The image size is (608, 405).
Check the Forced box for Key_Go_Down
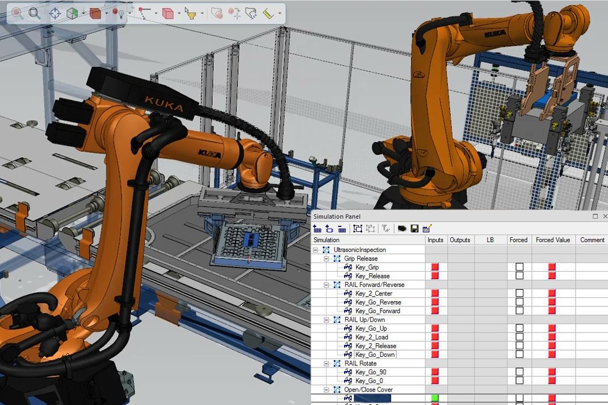(x=519, y=354)
